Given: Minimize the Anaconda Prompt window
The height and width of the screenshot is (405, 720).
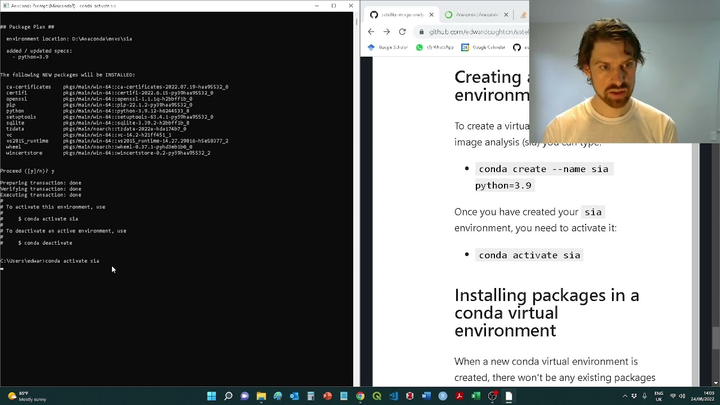Looking at the screenshot, I should tap(317, 6).
